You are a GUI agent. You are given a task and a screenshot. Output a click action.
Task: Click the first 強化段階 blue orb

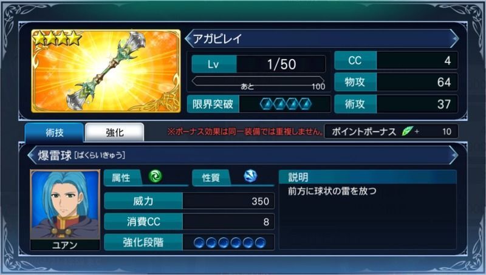coord(199,242)
